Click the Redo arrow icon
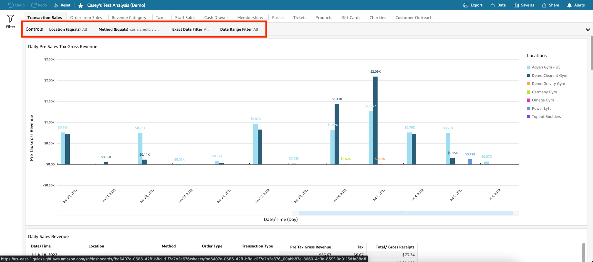The width and height of the screenshot is (593, 262). (34, 5)
